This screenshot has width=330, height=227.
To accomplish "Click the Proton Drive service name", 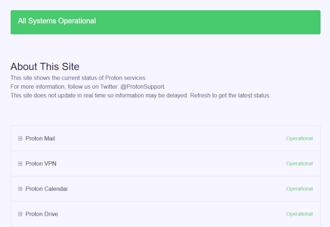I will [42, 214].
